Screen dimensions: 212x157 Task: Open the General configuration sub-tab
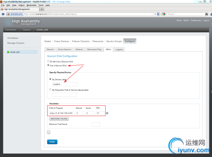point(50,50)
